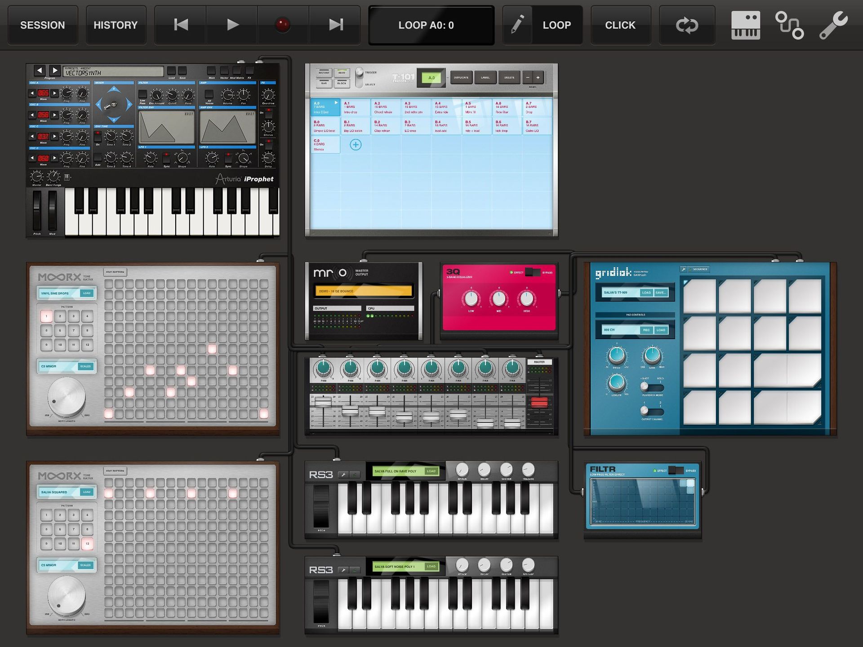Select the B.4 loop cell

click(447, 126)
